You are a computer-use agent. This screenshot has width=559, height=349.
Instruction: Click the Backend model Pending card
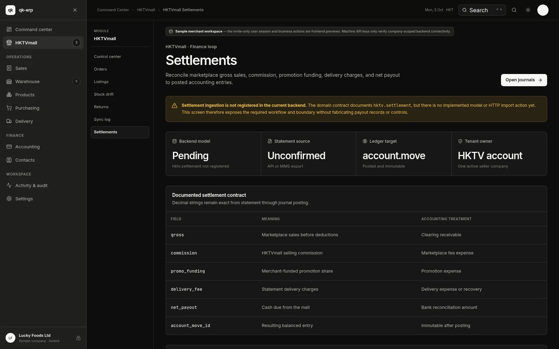point(213,154)
